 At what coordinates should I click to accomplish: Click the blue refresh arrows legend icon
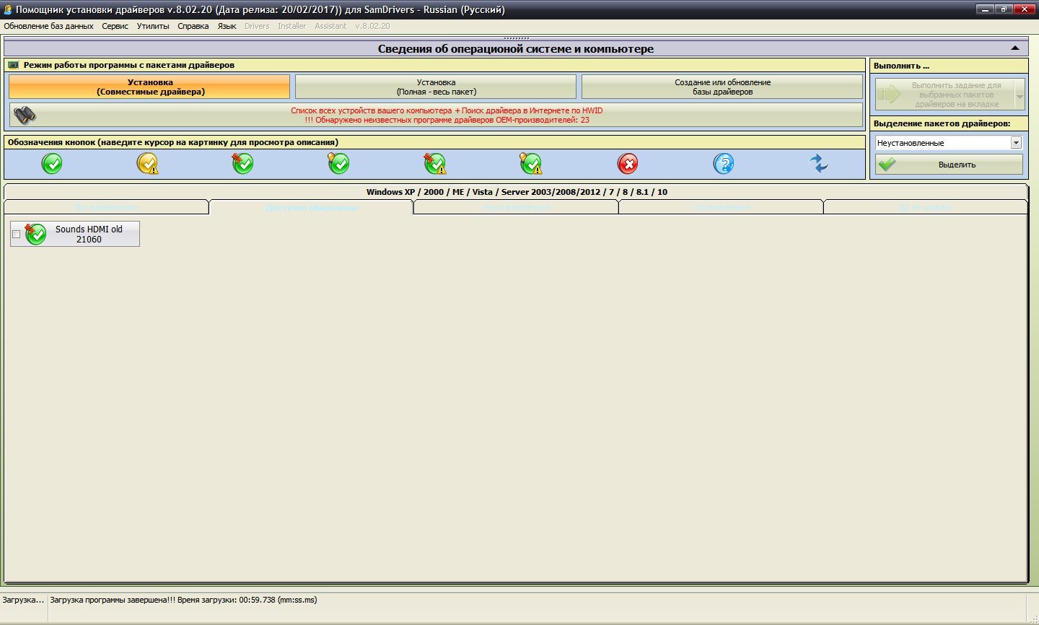pyautogui.click(x=818, y=164)
